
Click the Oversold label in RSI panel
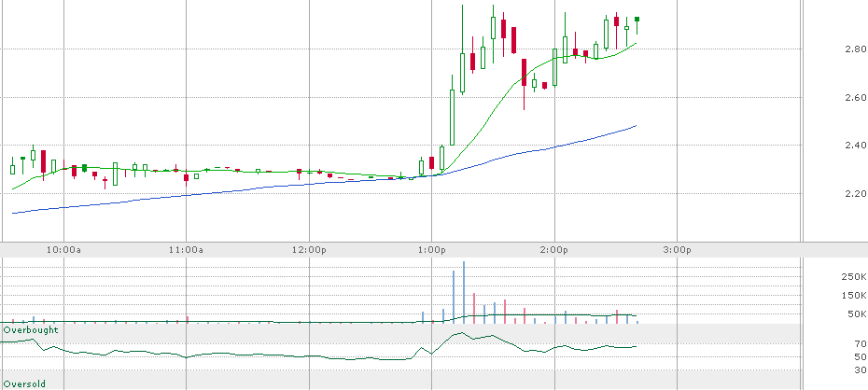[x=24, y=383]
